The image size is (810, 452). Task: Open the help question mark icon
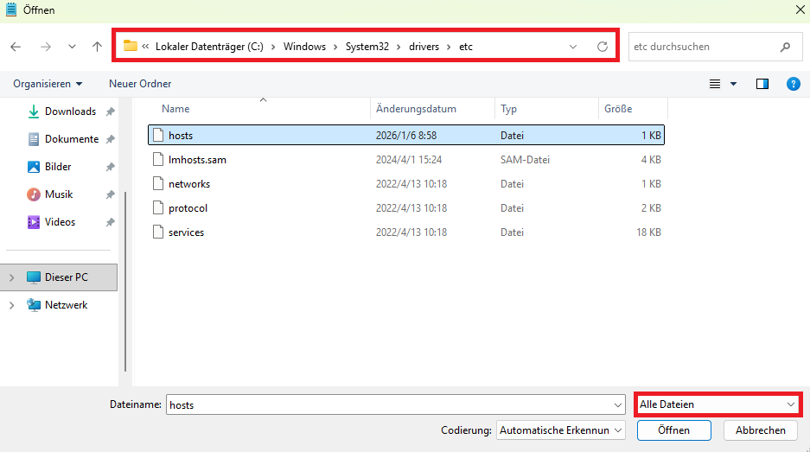coord(792,84)
